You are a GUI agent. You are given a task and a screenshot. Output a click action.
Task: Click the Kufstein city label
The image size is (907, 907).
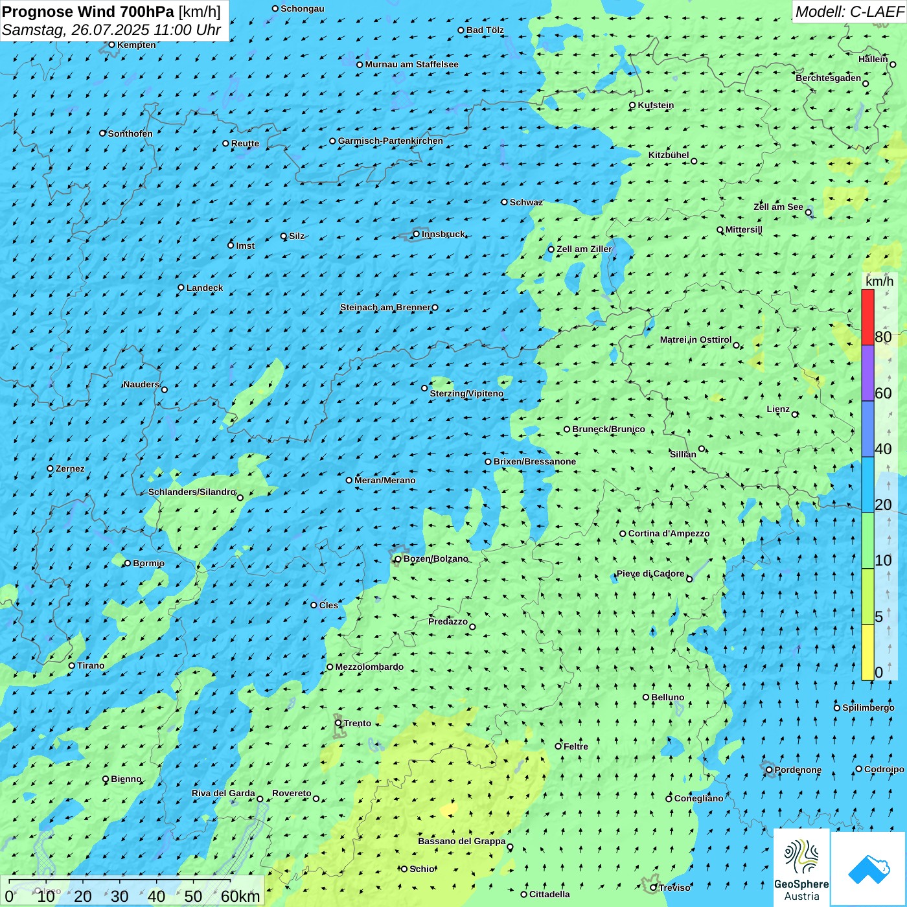tap(656, 105)
